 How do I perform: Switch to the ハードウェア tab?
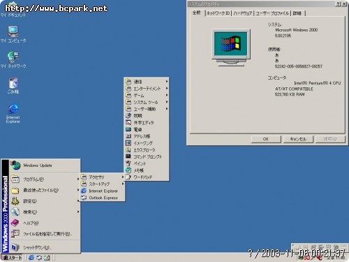[x=243, y=13]
